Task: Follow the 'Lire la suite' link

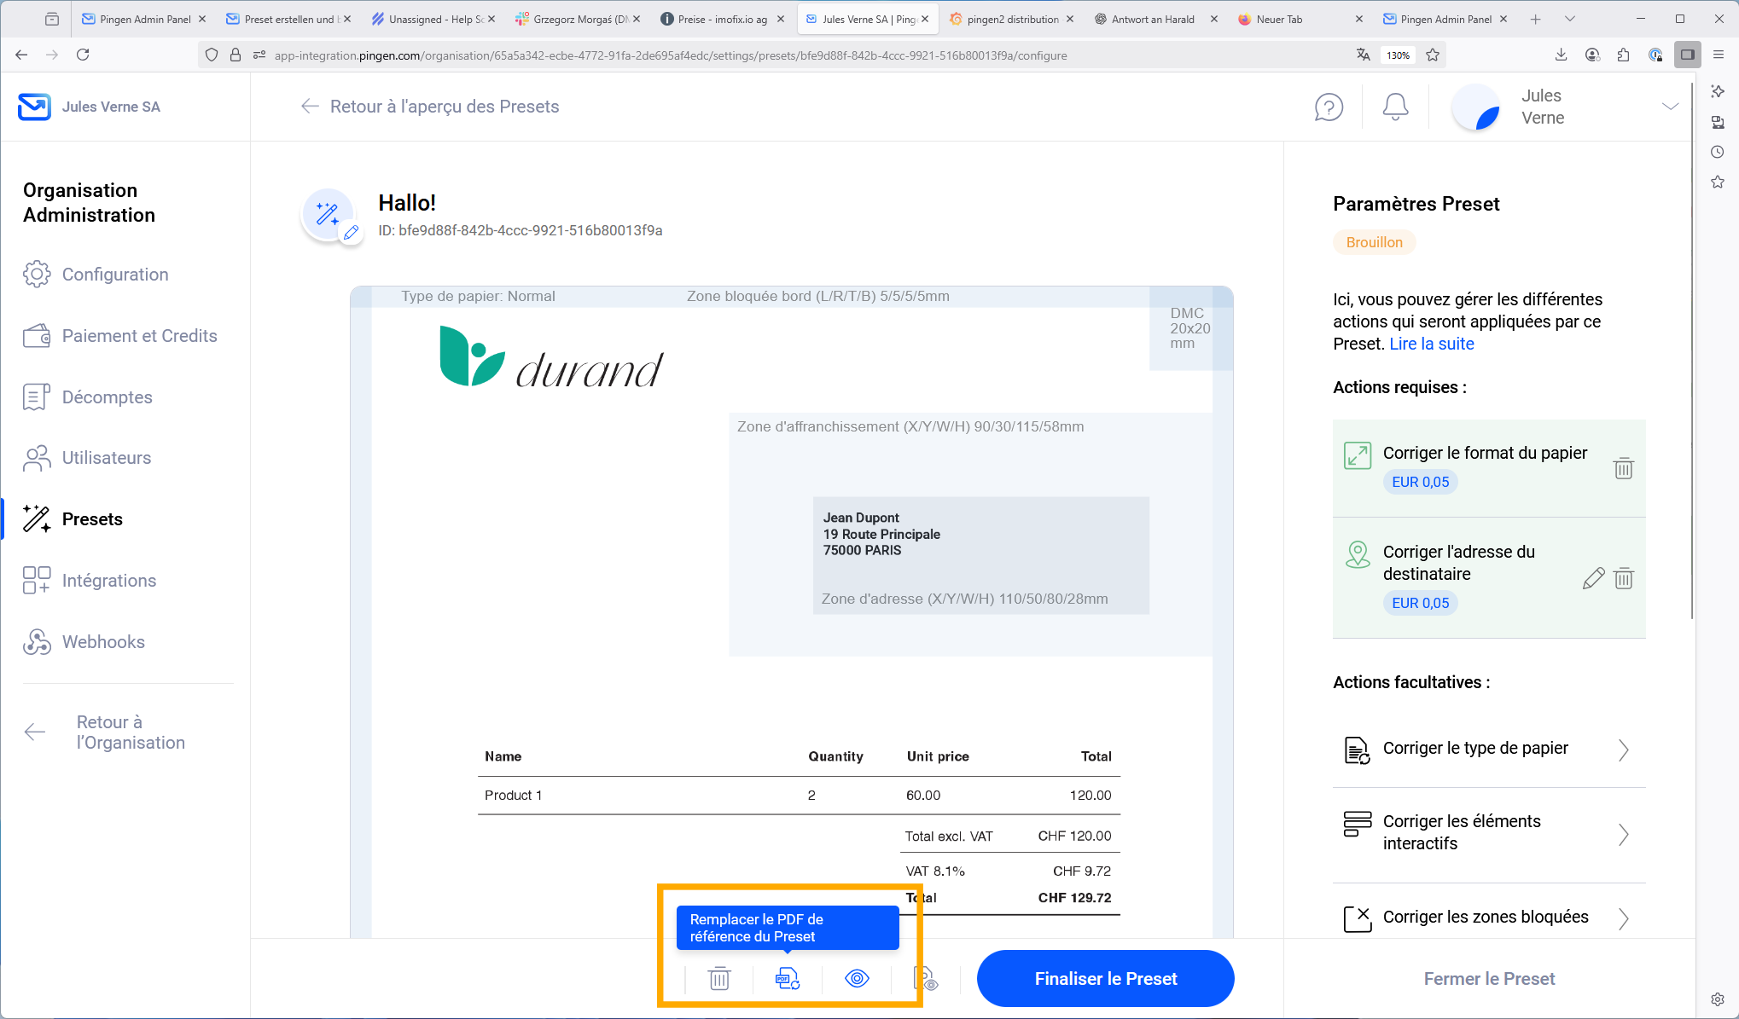Action: pos(1431,344)
